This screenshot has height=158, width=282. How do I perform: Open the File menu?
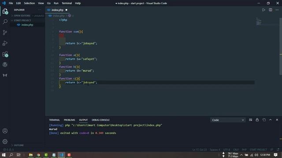[11, 3]
